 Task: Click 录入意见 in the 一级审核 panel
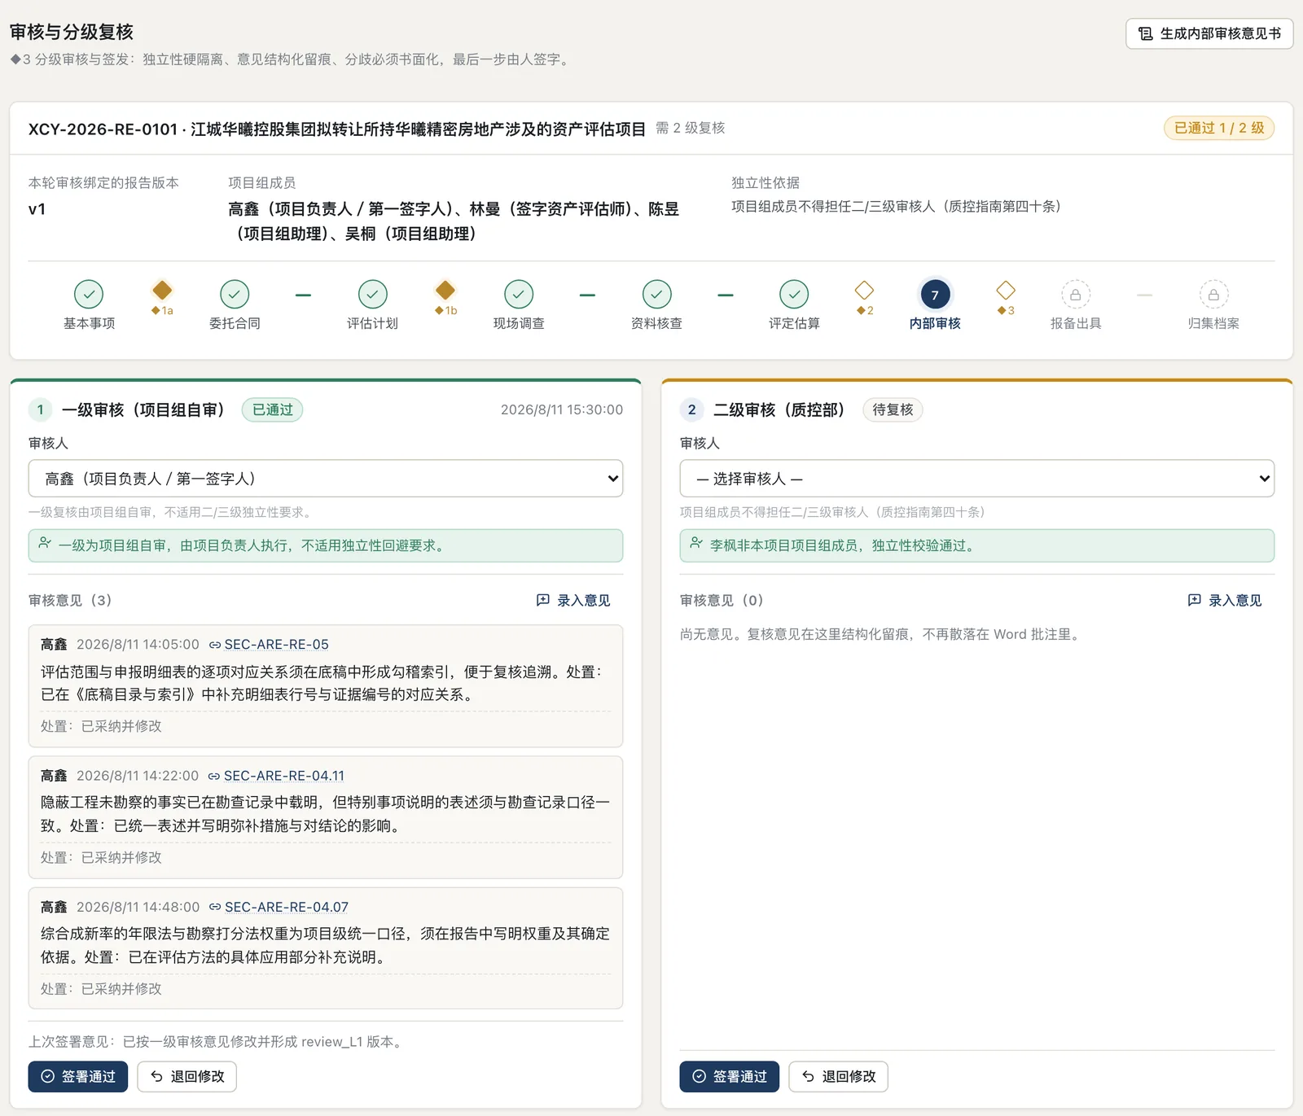pyautogui.click(x=573, y=601)
